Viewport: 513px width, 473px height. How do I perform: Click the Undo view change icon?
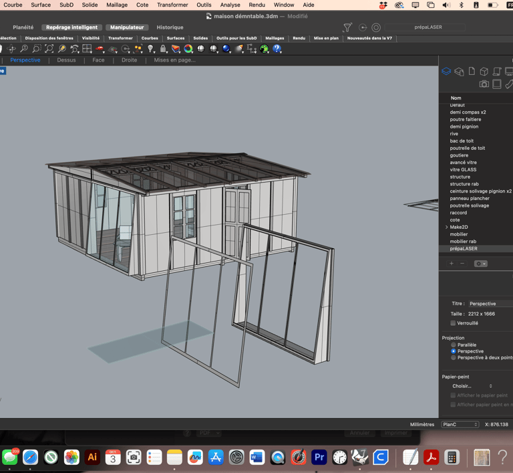[x=75, y=49]
